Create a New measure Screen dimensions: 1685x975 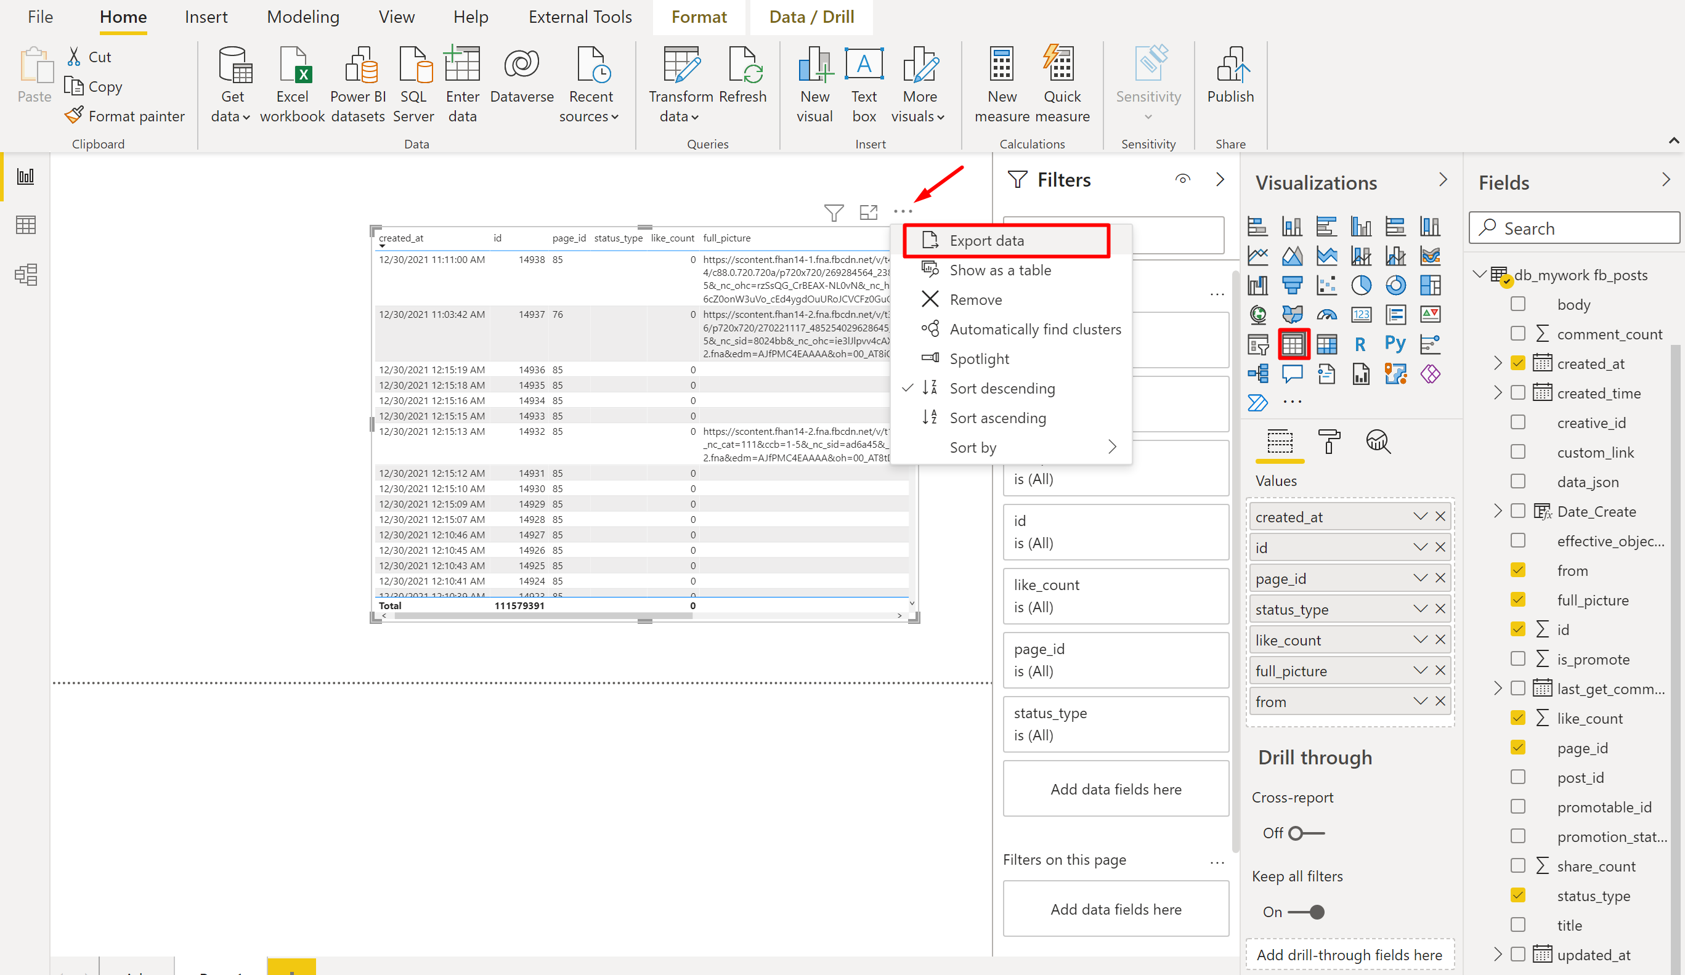pos(1002,85)
